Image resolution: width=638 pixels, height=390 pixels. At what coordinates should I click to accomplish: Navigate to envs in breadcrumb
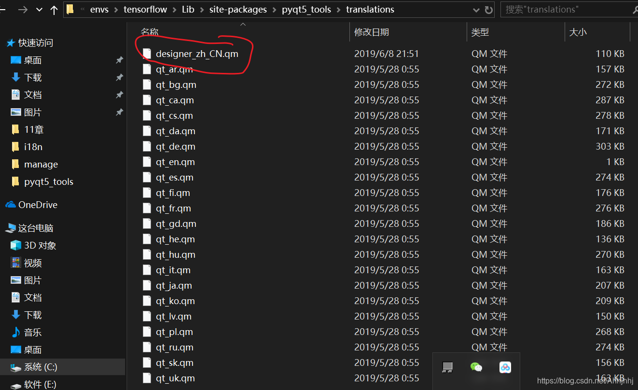pos(99,10)
